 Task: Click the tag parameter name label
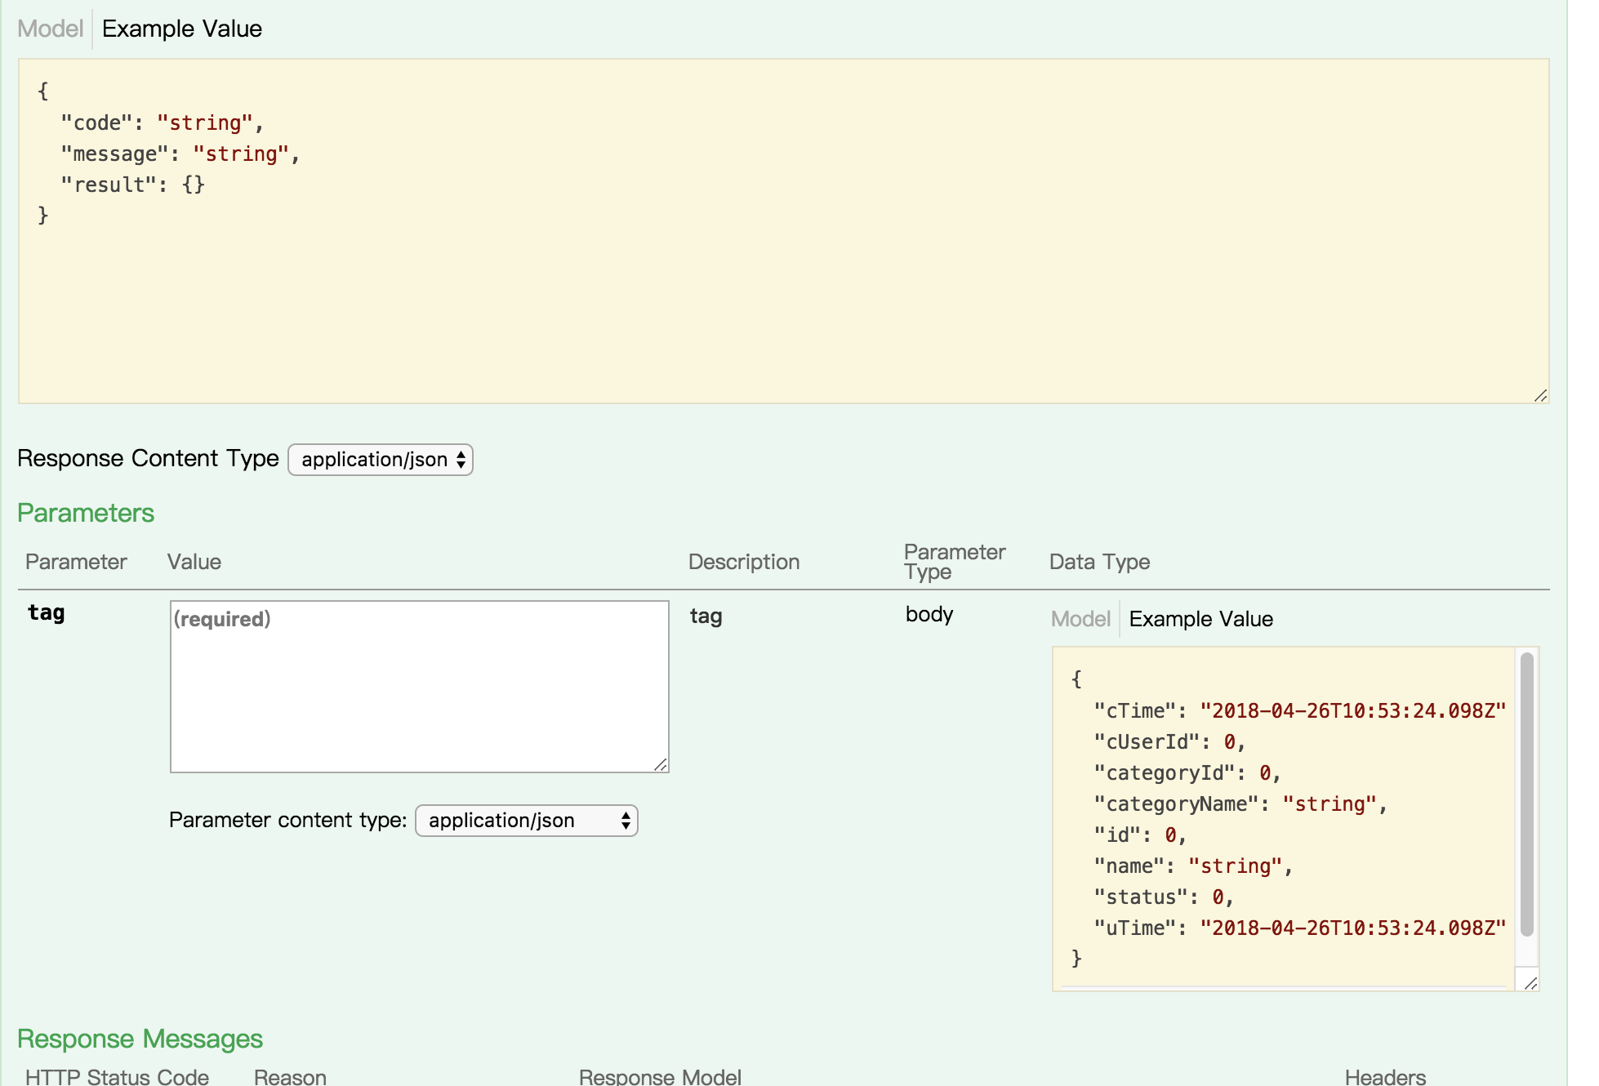tap(47, 613)
